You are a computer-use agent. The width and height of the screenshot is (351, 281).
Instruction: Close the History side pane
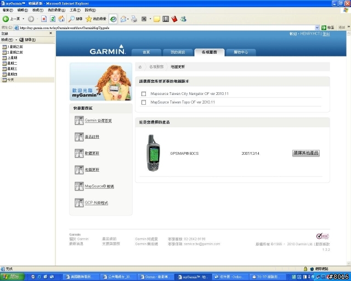tap(50, 33)
